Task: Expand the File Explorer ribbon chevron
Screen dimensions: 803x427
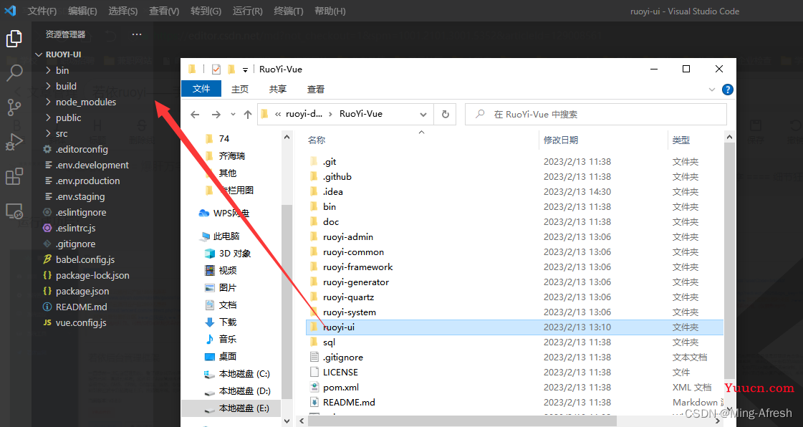Action: (711, 90)
